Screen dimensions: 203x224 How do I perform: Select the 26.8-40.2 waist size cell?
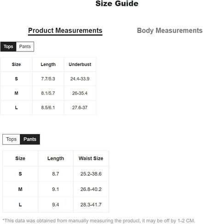91,189
